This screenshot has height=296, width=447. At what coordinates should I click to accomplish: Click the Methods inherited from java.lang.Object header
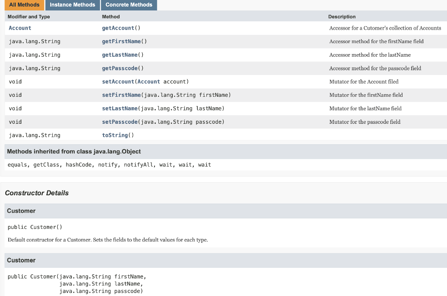[73, 151]
